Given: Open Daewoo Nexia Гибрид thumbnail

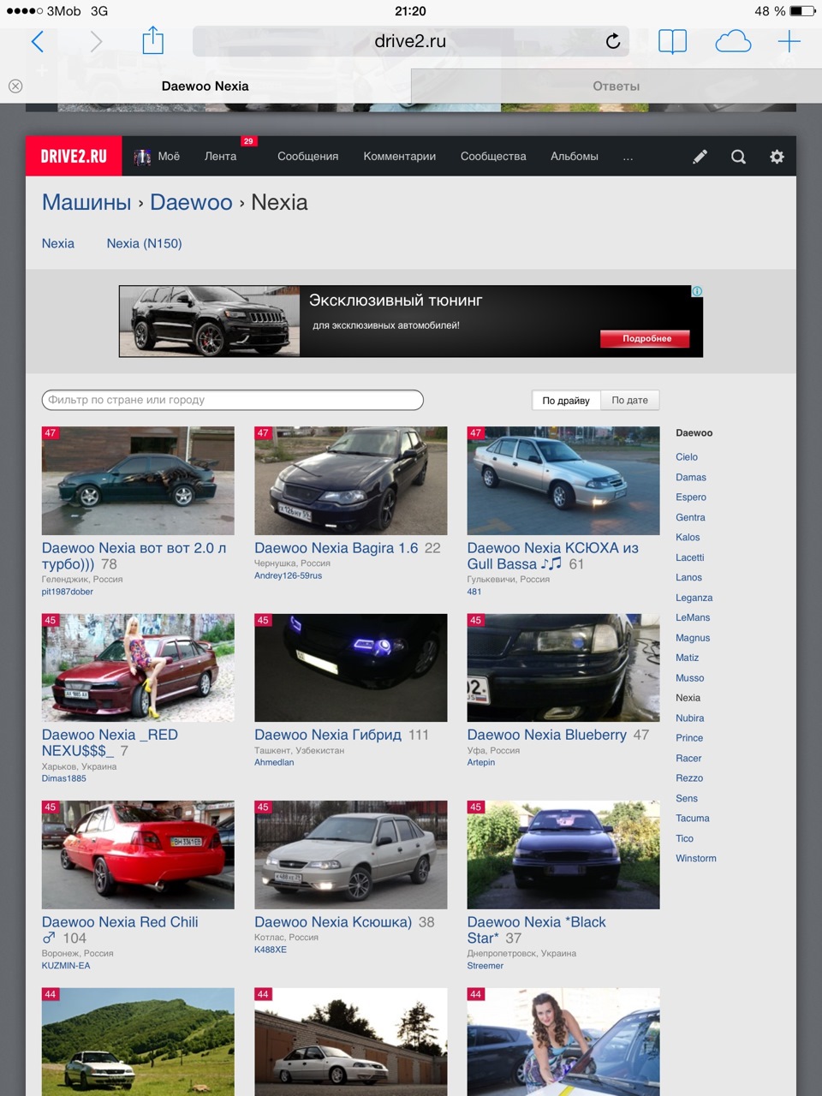Looking at the screenshot, I should (x=351, y=667).
